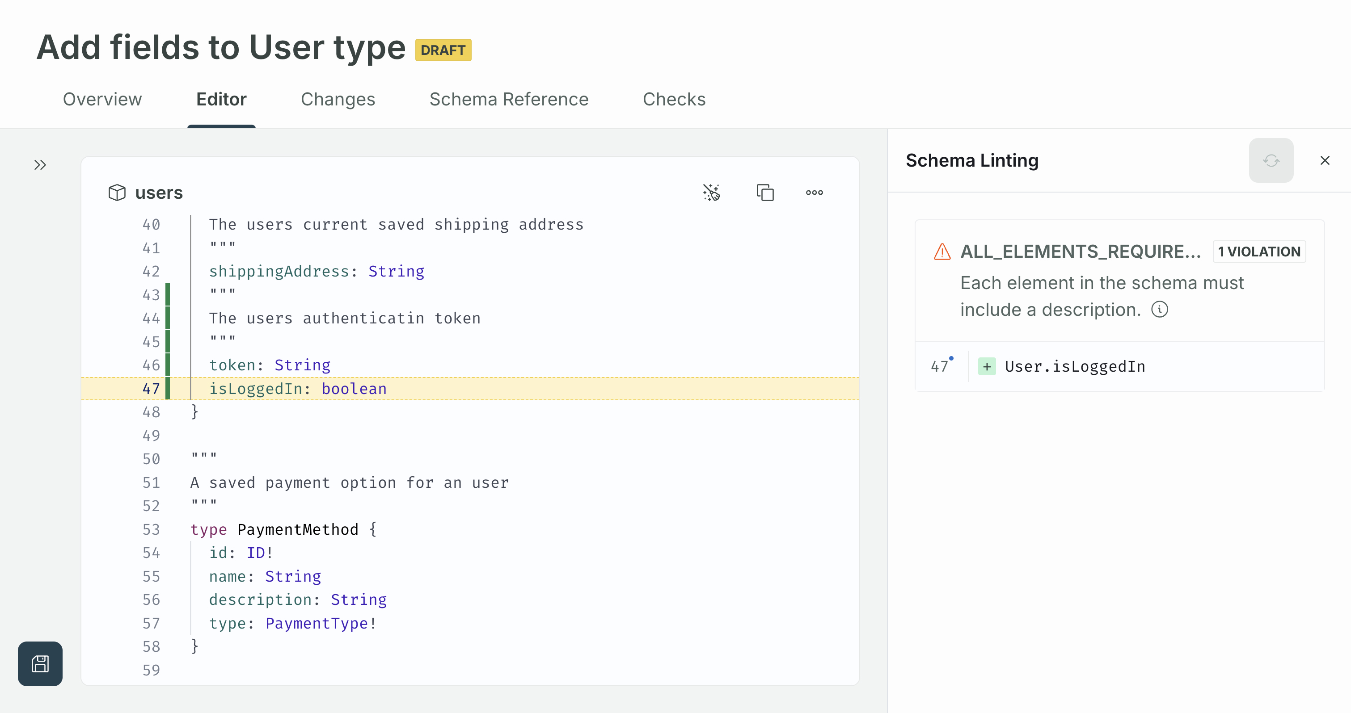Click 'type: PaymentType!' field line
This screenshot has width=1351, height=713.
click(x=293, y=623)
